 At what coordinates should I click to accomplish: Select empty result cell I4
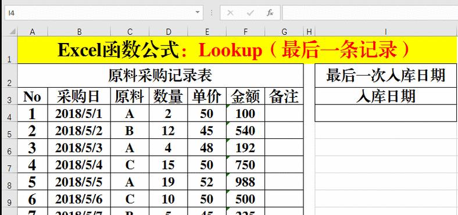385,113
